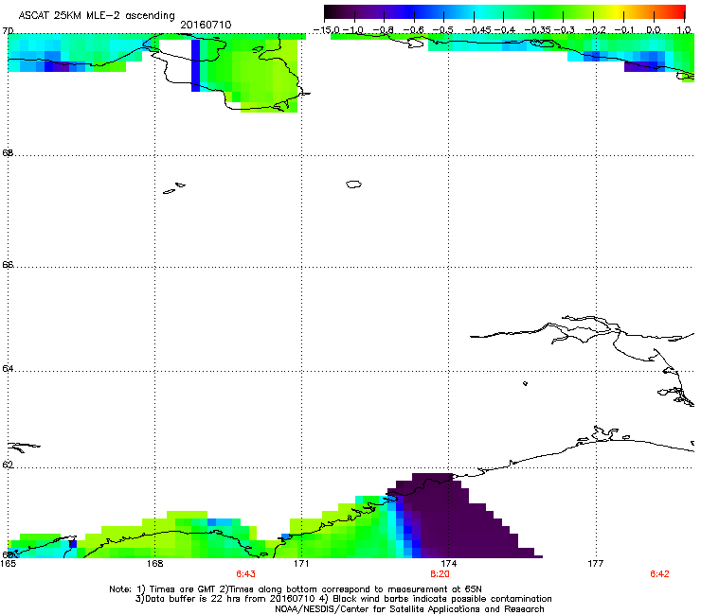Click the "-0.2" color scale label

coord(596,30)
